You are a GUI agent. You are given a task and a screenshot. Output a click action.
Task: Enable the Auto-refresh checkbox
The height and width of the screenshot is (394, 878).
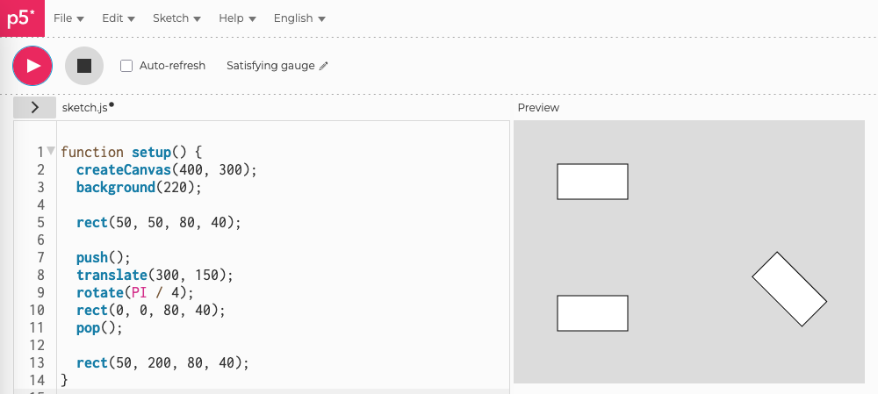tap(126, 66)
